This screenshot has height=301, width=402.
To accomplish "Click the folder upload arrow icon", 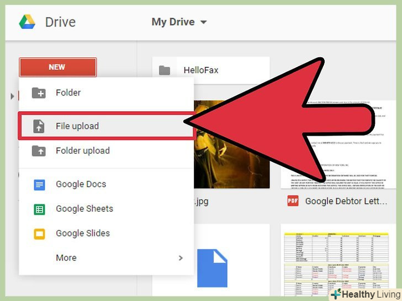I will 39,151.
